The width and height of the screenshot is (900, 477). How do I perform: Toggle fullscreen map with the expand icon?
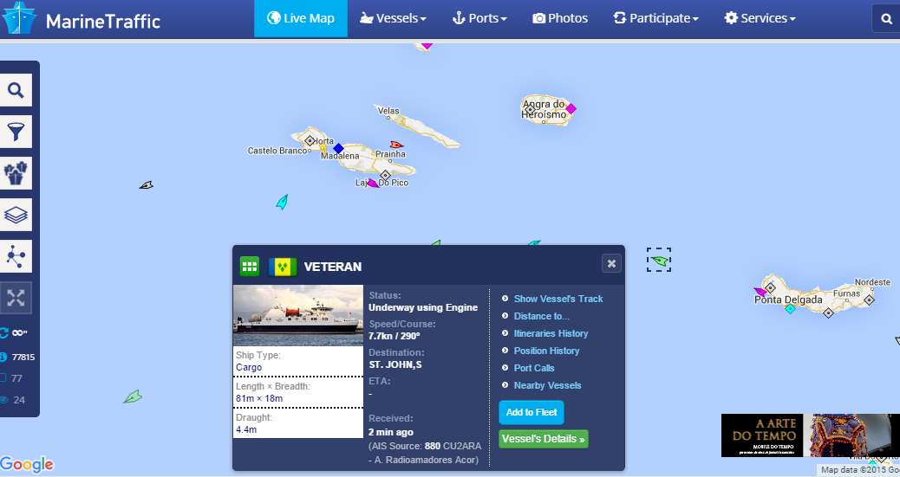tap(16, 298)
